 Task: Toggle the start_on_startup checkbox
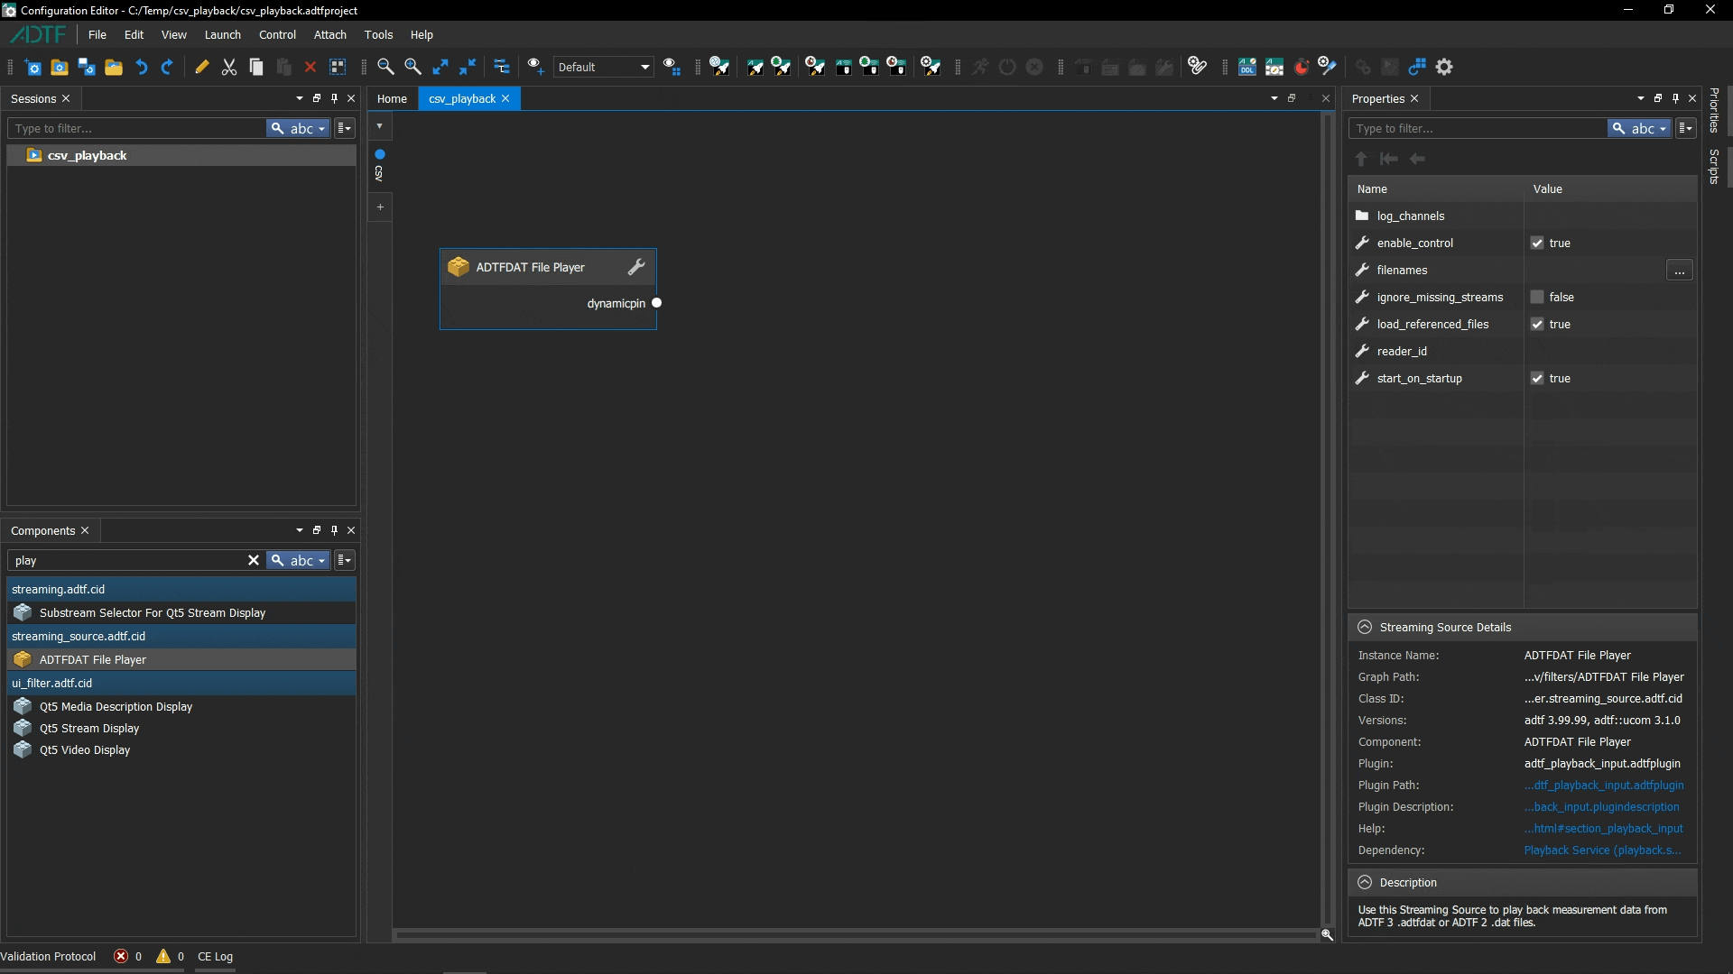tap(1537, 379)
